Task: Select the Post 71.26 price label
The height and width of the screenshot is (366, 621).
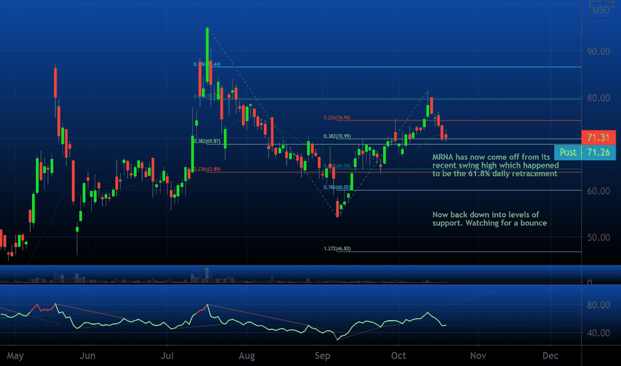Action: pos(585,152)
